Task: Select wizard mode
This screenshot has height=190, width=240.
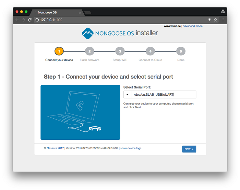Action: click(172, 26)
